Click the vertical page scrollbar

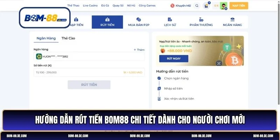(x=279, y=54)
